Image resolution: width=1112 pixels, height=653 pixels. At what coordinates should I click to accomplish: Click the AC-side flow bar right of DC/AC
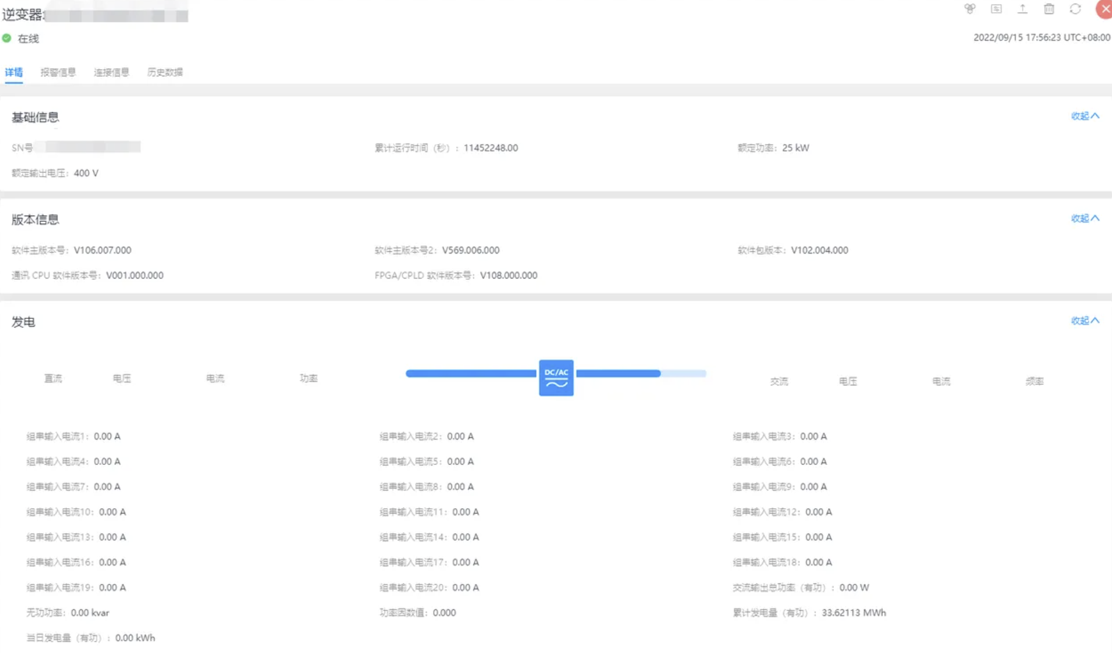tap(641, 373)
